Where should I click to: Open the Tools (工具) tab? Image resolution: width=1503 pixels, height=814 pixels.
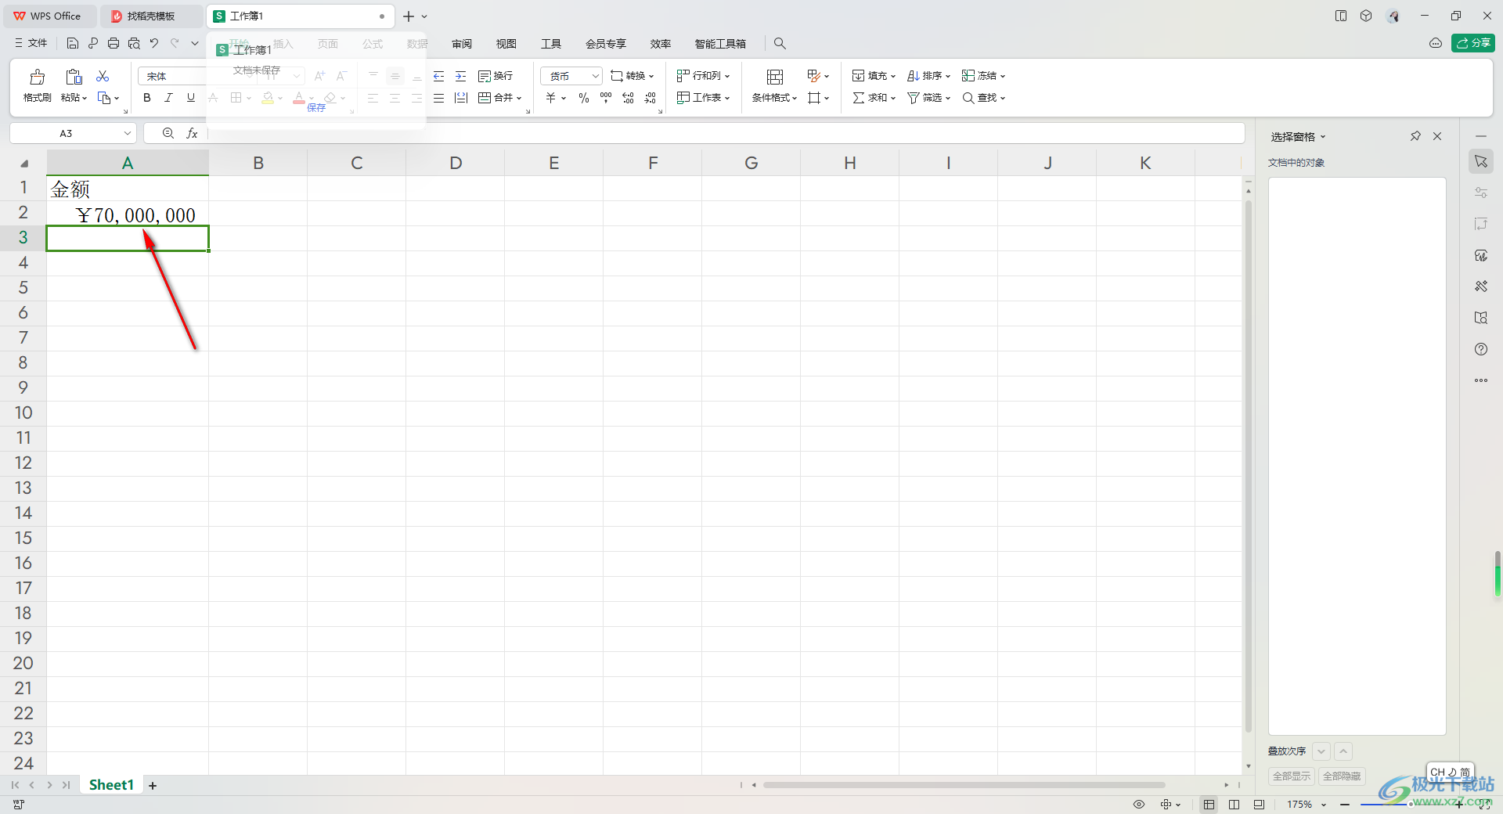551,44
